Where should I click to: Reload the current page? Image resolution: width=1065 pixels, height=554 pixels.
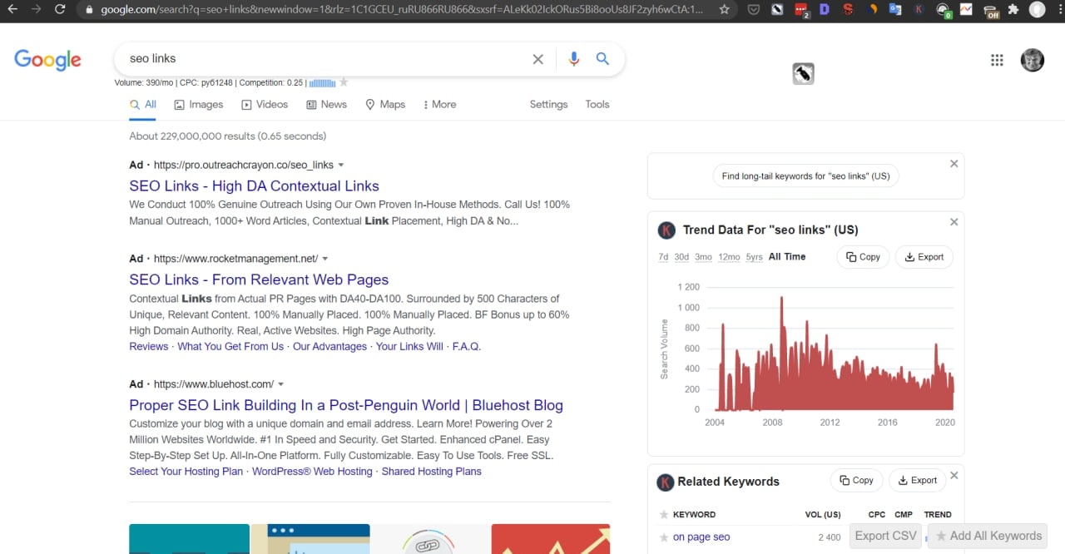(60, 9)
